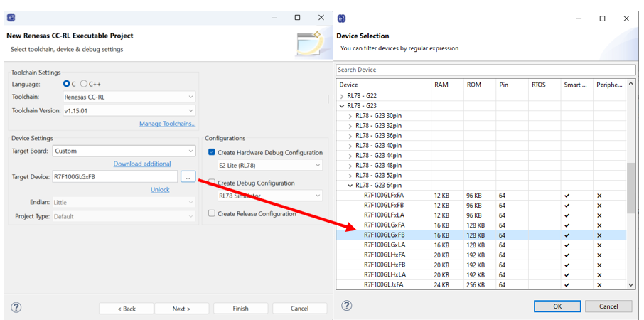Confirm device selection with OK
Viewport: 644px width, 320px height.
coord(557,306)
